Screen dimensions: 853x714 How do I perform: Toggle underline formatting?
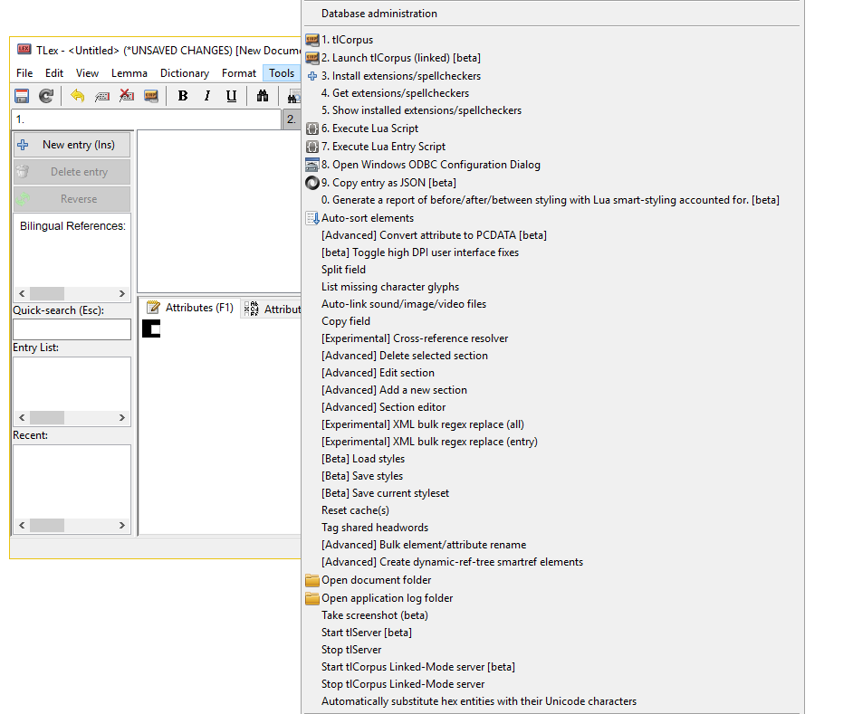[231, 96]
